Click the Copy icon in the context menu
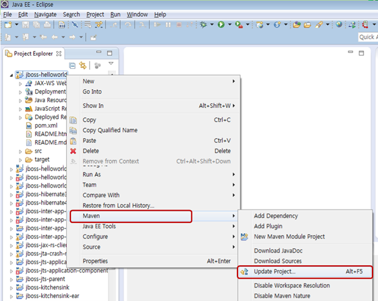This screenshot has width=378, height=301. point(73,120)
